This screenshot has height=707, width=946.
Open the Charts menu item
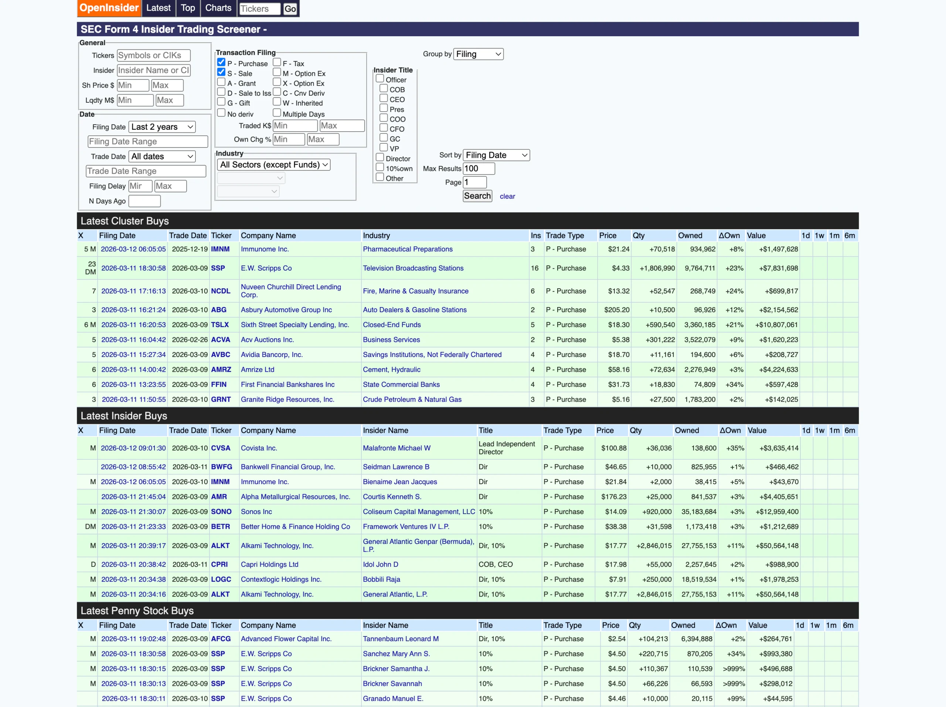coord(218,8)
